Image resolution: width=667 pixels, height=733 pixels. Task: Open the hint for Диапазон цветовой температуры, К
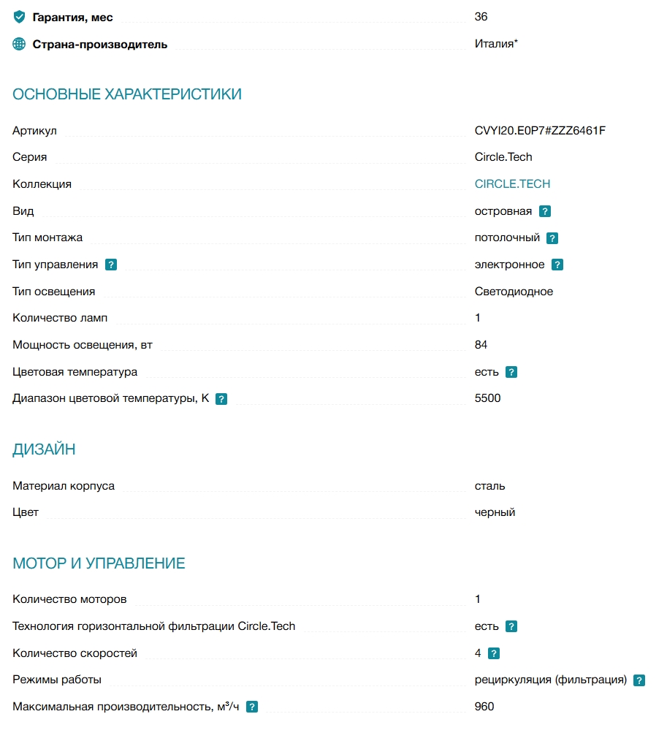click(221, 399)
